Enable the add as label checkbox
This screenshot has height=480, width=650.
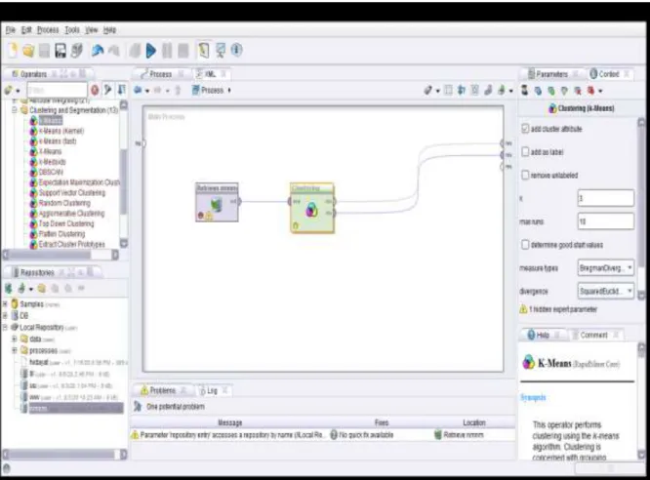[525, 152]
